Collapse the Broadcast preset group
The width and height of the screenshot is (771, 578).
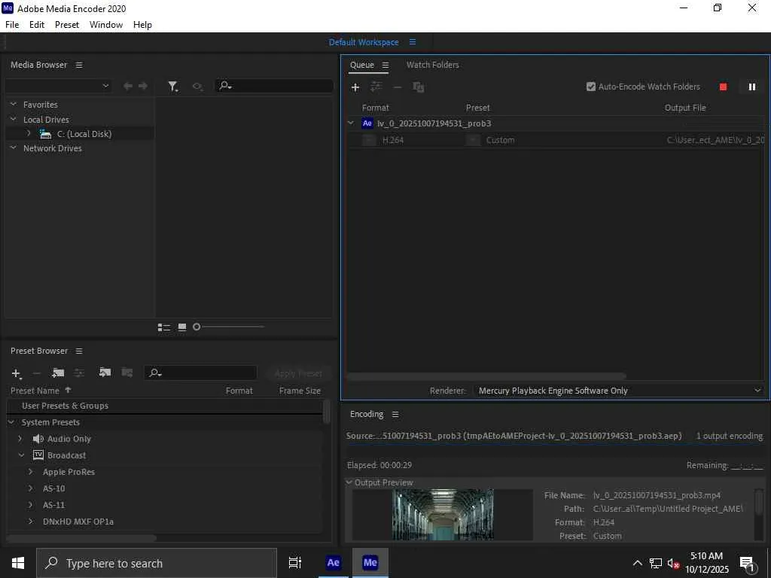21,455
